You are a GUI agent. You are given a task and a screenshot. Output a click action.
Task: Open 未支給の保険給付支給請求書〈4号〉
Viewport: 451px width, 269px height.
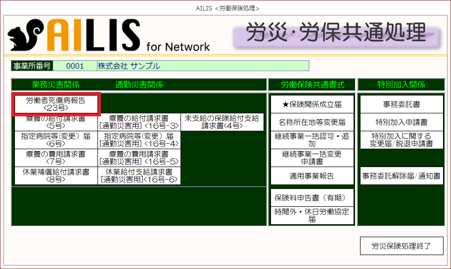tap(222, 122)
